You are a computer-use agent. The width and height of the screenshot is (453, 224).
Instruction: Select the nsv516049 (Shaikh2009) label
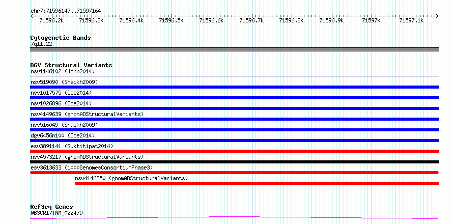click(64, 125)
